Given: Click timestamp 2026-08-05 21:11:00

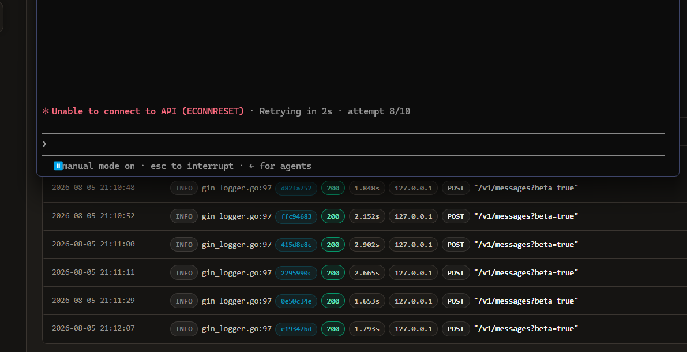Looking at the screenshot, I should [93, 244].
